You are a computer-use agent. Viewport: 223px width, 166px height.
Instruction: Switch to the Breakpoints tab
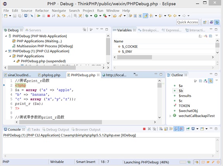[149, 30]
